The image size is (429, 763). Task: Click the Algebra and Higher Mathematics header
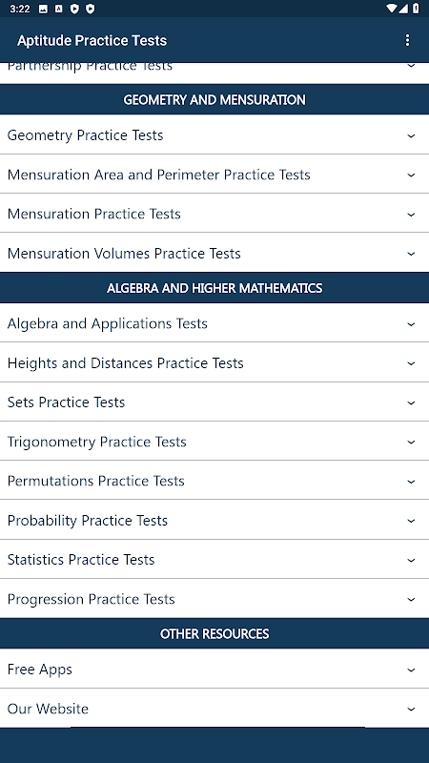214,288
